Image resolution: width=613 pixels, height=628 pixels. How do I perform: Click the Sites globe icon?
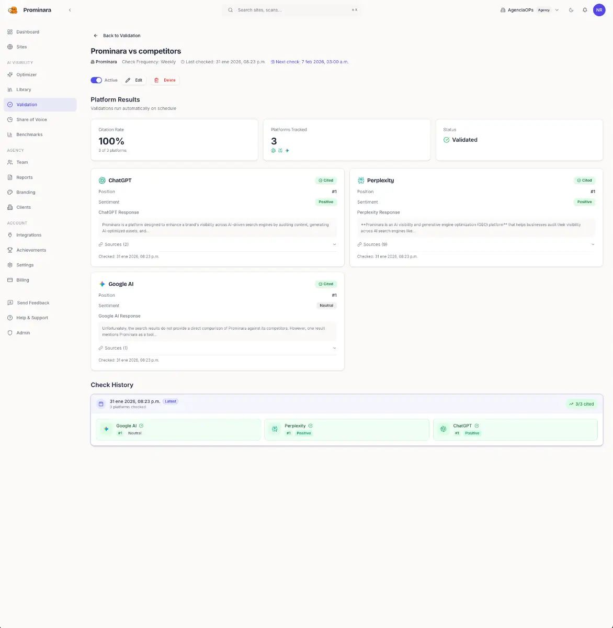pyautogui.click(x=10, y=47)
